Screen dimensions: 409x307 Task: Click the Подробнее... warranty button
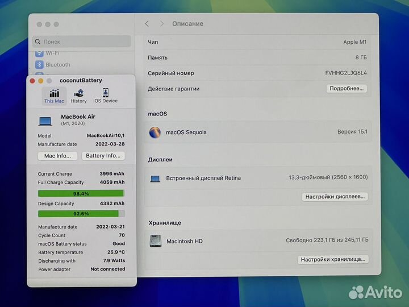pyautogui.click(x=347, y=89)
